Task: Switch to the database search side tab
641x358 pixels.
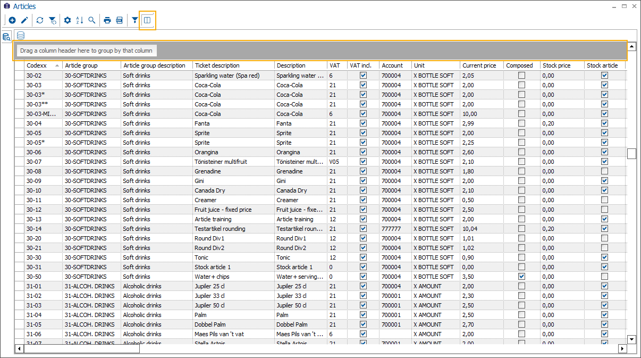Action: (x=6, y=37)
